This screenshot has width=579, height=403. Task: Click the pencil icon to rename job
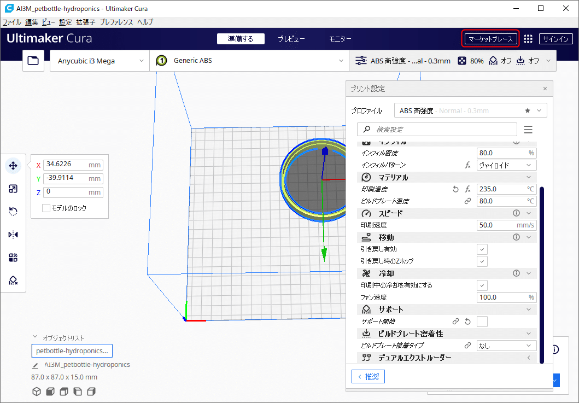(35, 365)
